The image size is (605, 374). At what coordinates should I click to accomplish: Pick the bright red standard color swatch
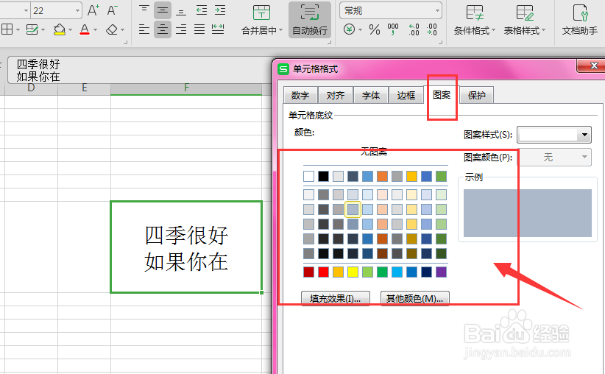point(323,272)
